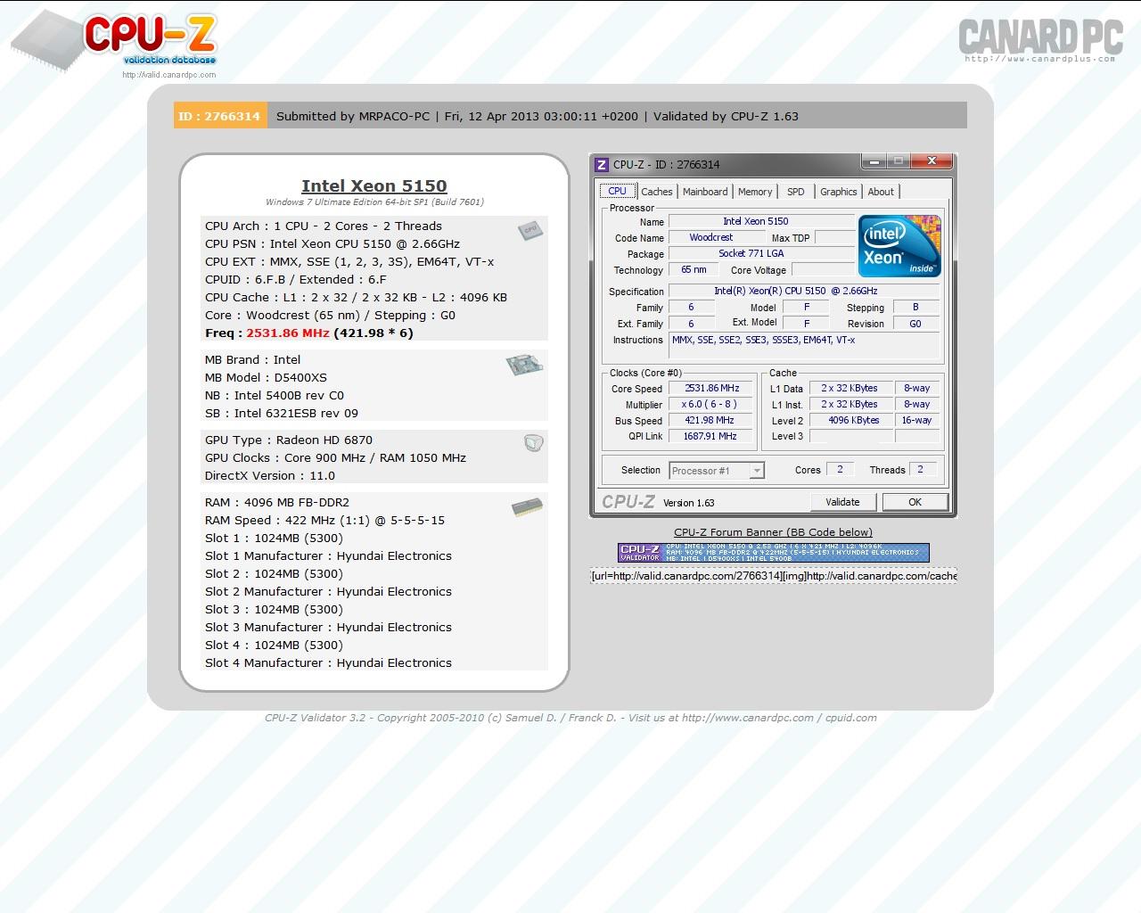Click the RAM Speed : 422 MHz line
Viewport: 1141px width, 913px height.
[324, 520]
